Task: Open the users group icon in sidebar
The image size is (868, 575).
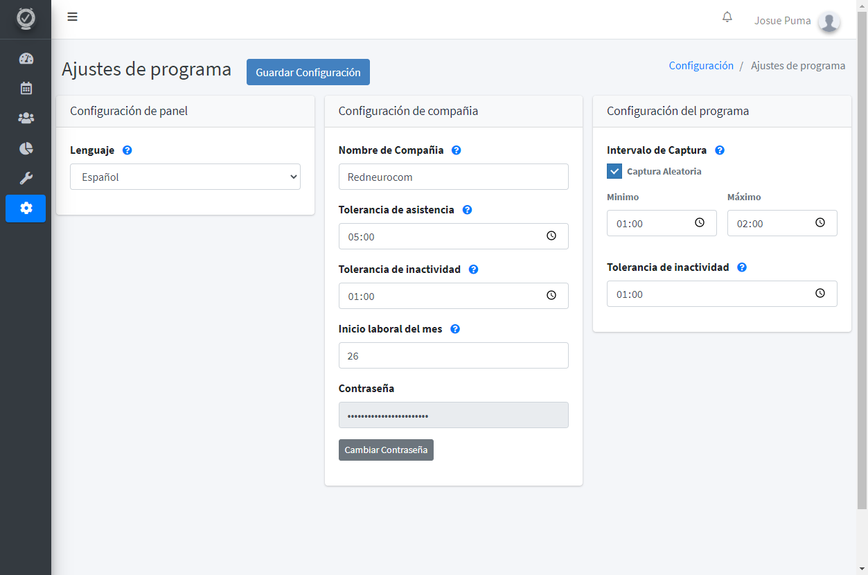Action: pos(26,118)
